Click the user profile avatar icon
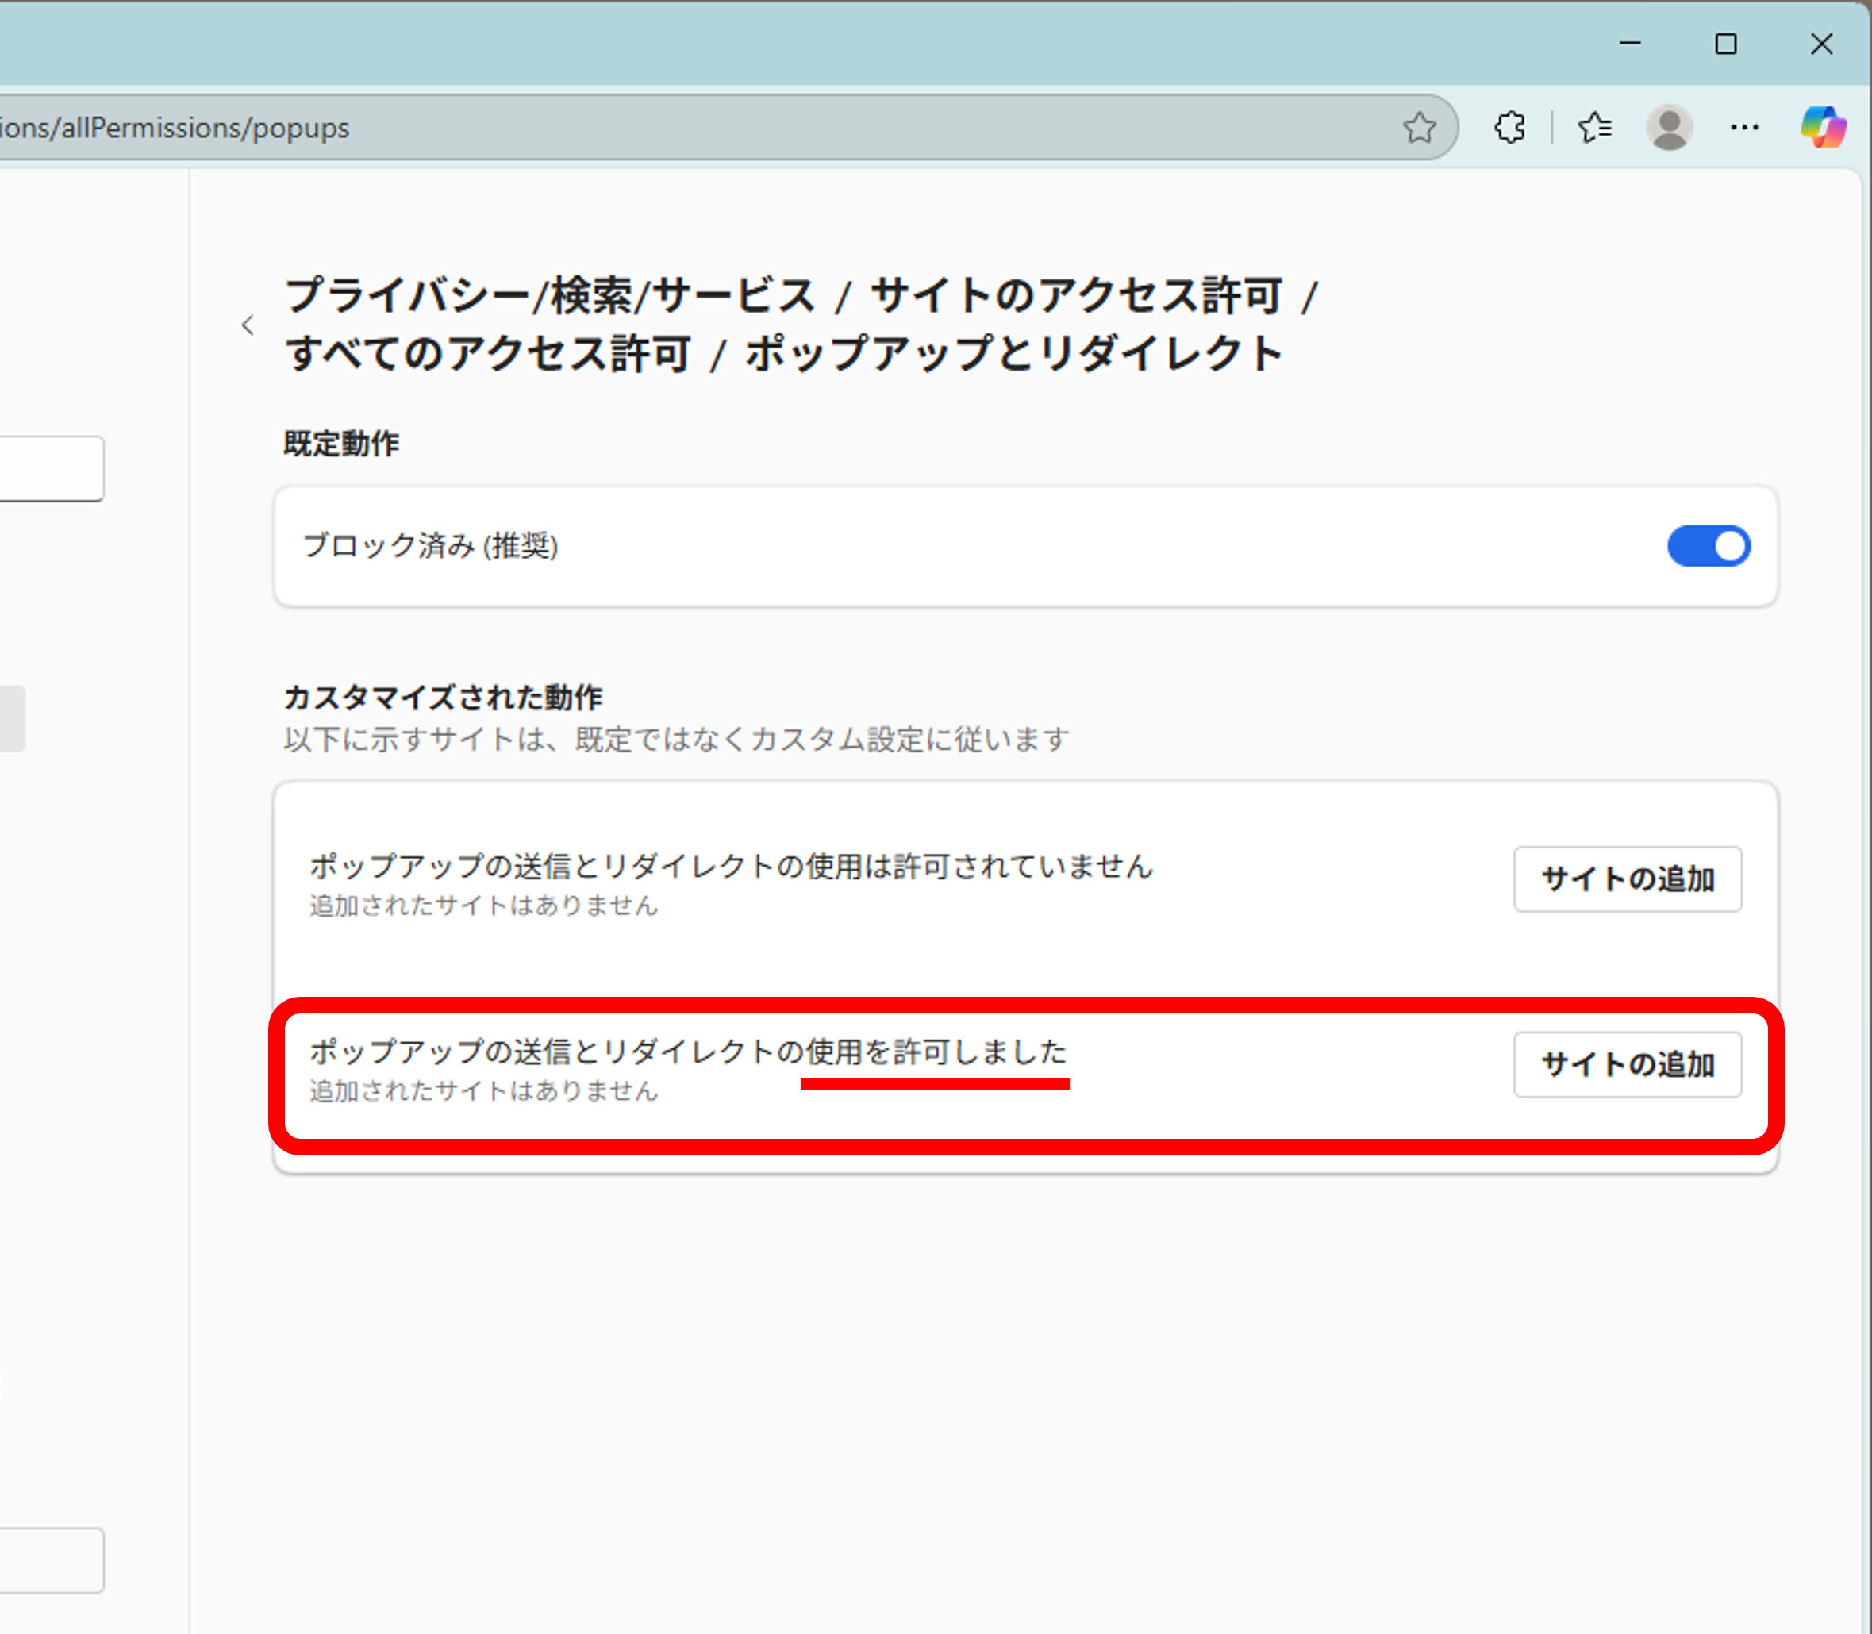Viewport: 1872px width, 1634px height. pyautogui.click(x=1669, y=128)
